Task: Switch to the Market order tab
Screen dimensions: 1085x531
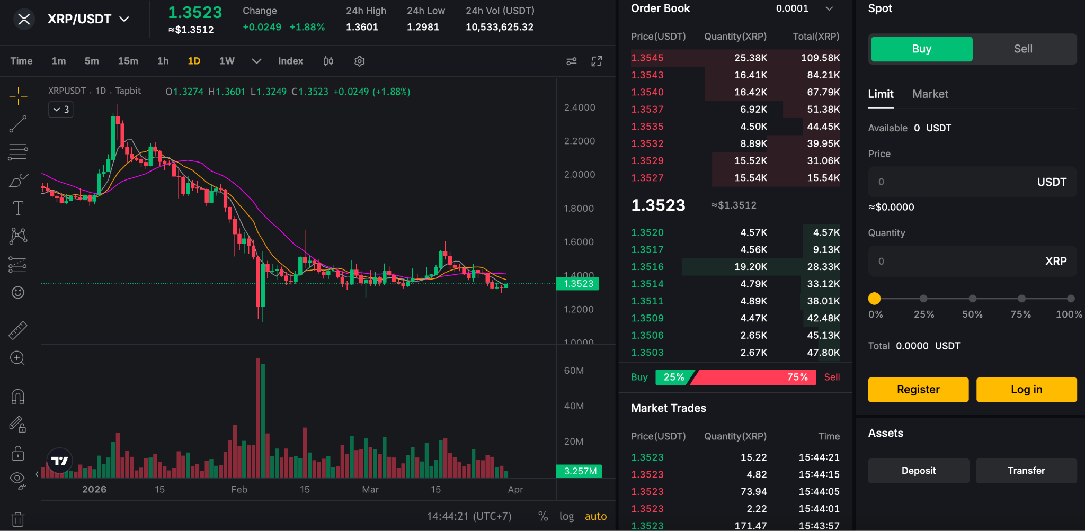Action: pos(930,94)
